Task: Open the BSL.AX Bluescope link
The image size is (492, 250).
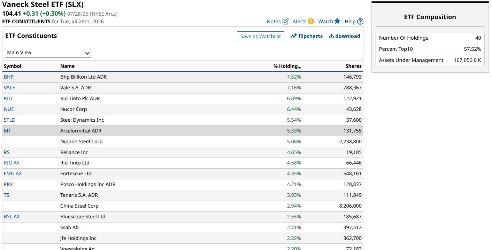Action: tap(12, 217)
